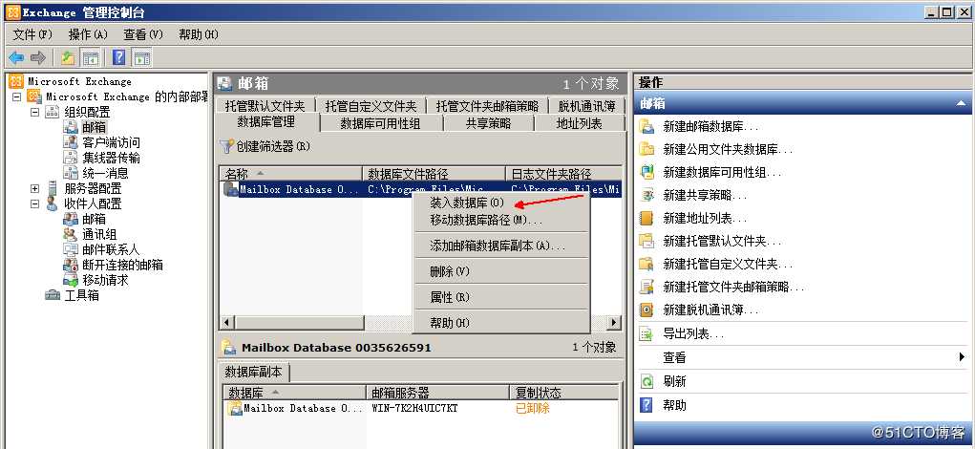975x449 pixels.
Task: Collapse the 组织配置 tree node
Action: pyautogui.click(x=34, y=113)
